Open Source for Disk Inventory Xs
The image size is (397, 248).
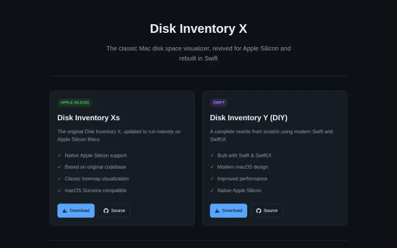tap(114, 211)
